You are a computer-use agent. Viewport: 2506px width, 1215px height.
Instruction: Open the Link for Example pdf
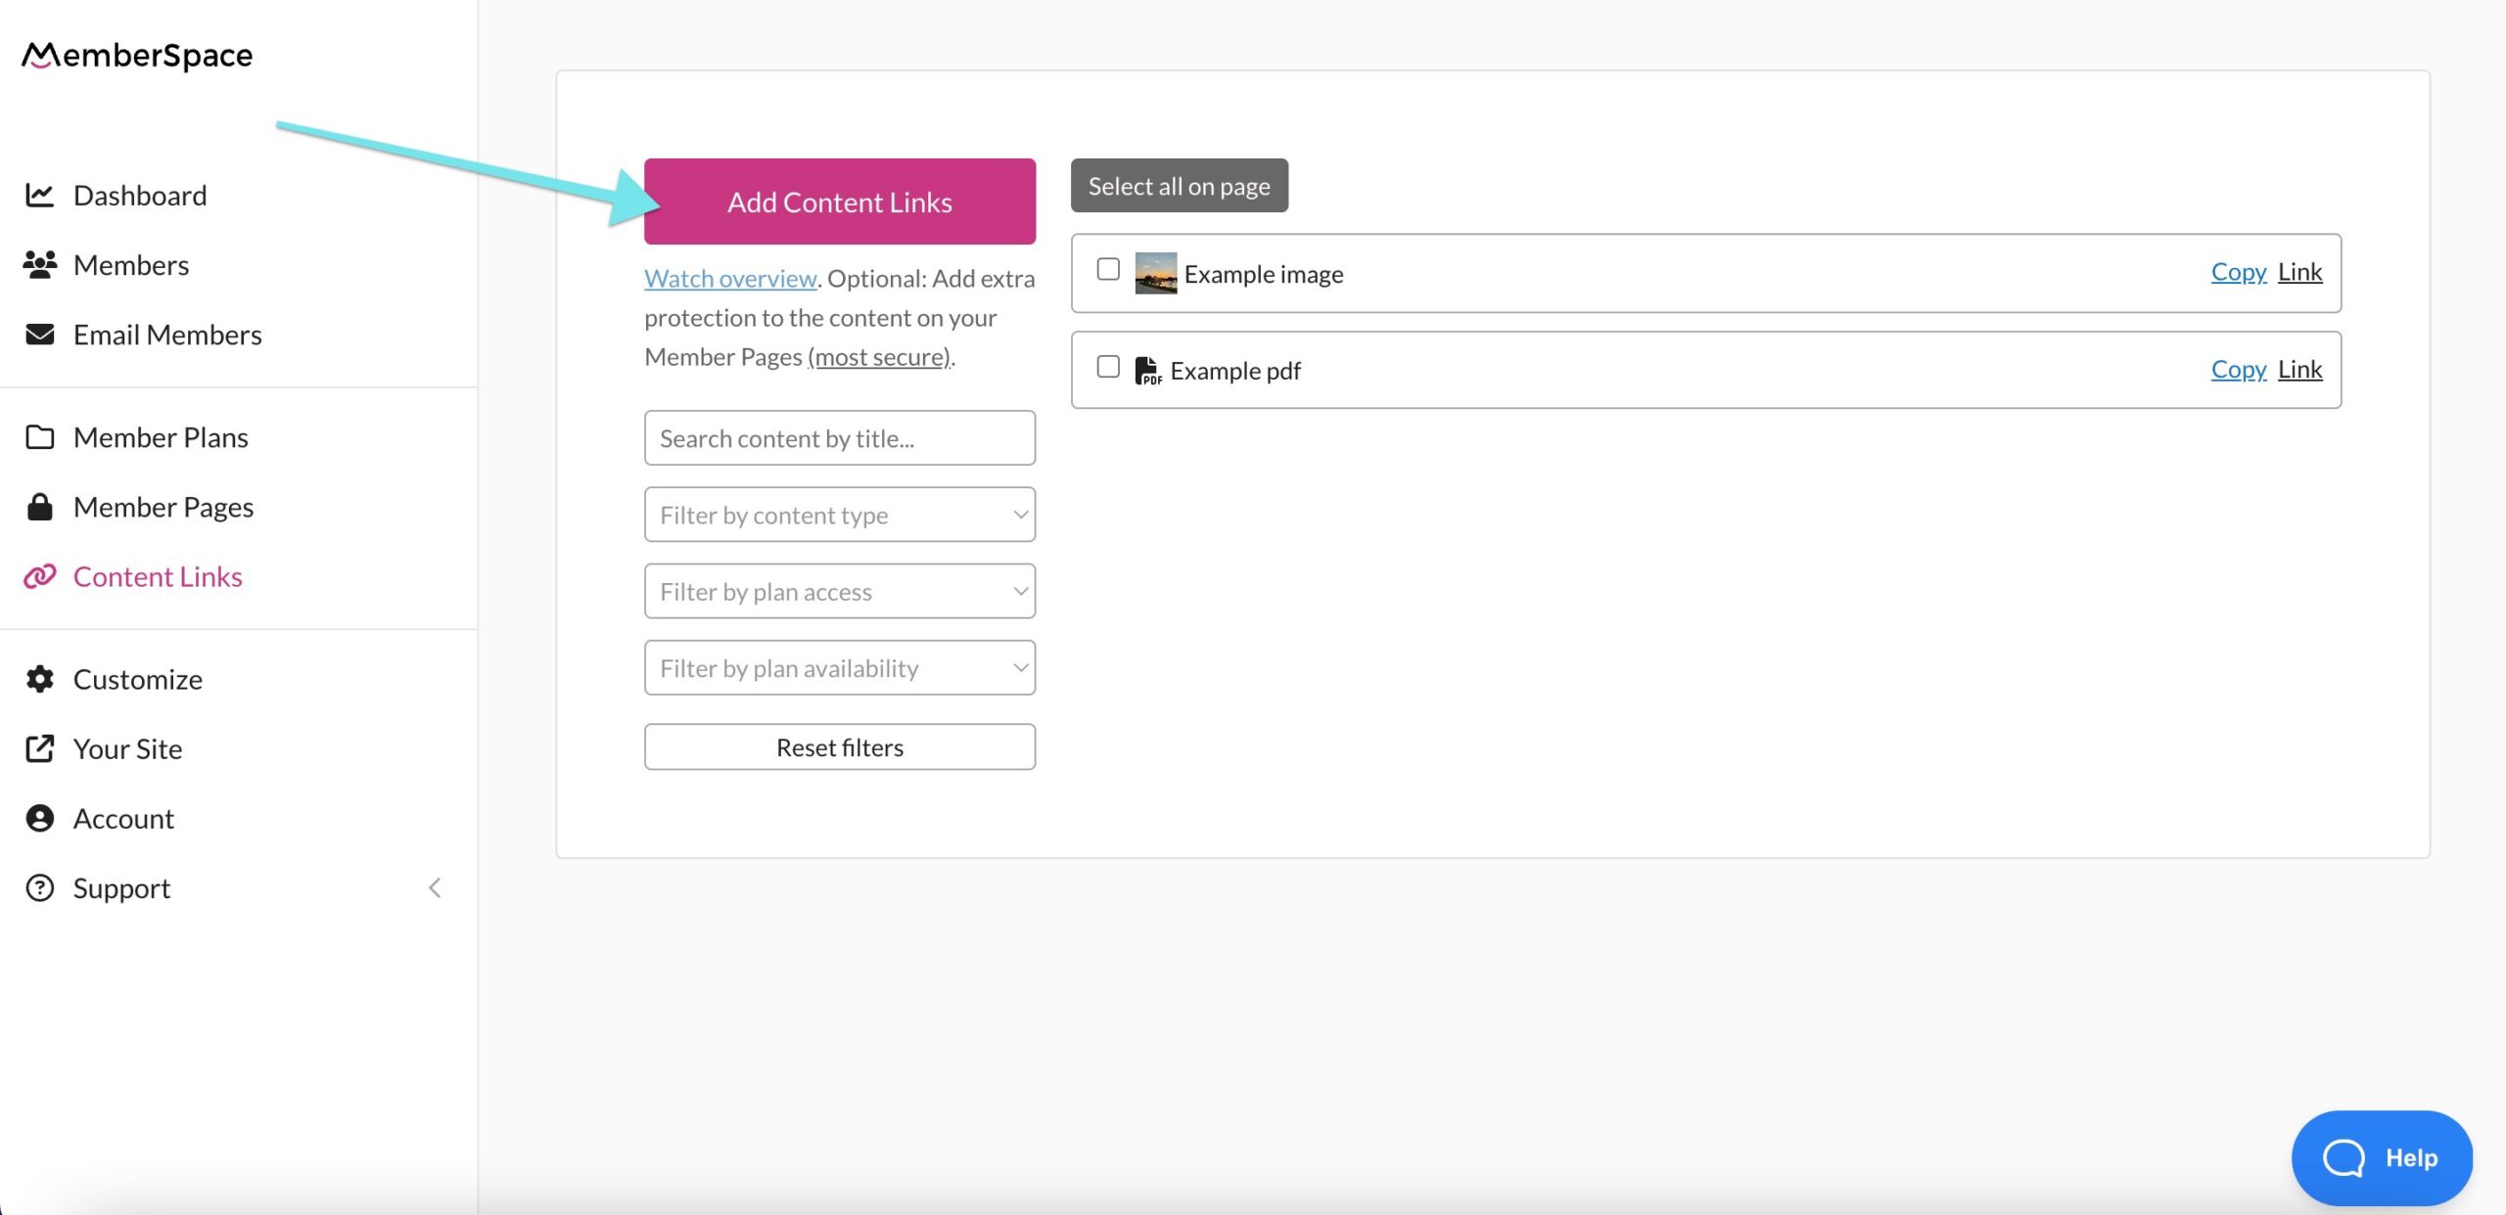[x=2299, y=369]
